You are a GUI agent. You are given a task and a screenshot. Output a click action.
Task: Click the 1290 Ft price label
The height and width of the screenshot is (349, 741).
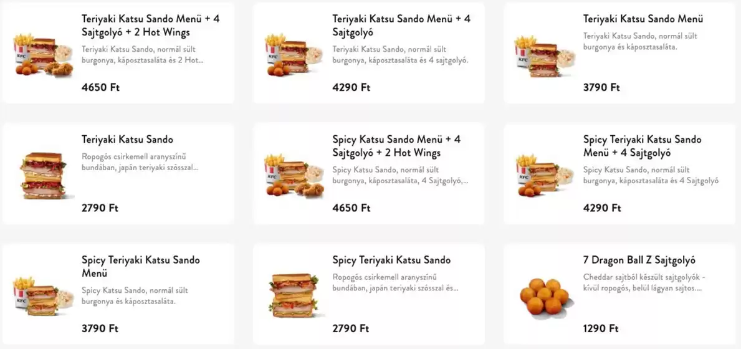click(601, 328)
